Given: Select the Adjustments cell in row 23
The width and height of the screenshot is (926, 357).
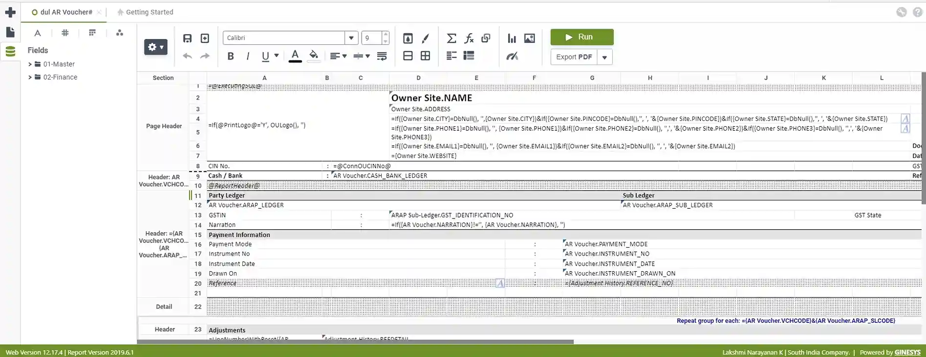Looking at the screenshot, I should pyautogui.click(x=227, y=330).
